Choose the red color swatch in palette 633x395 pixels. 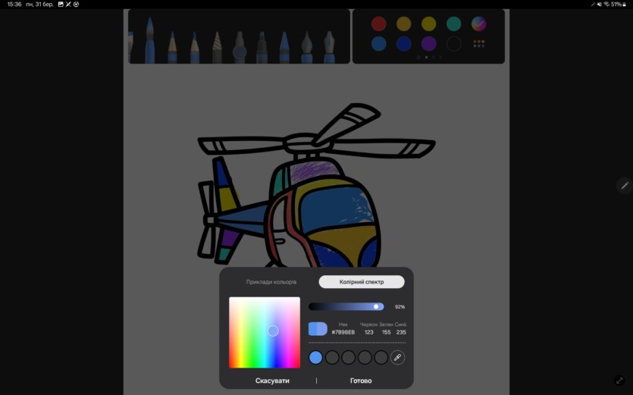378,24
